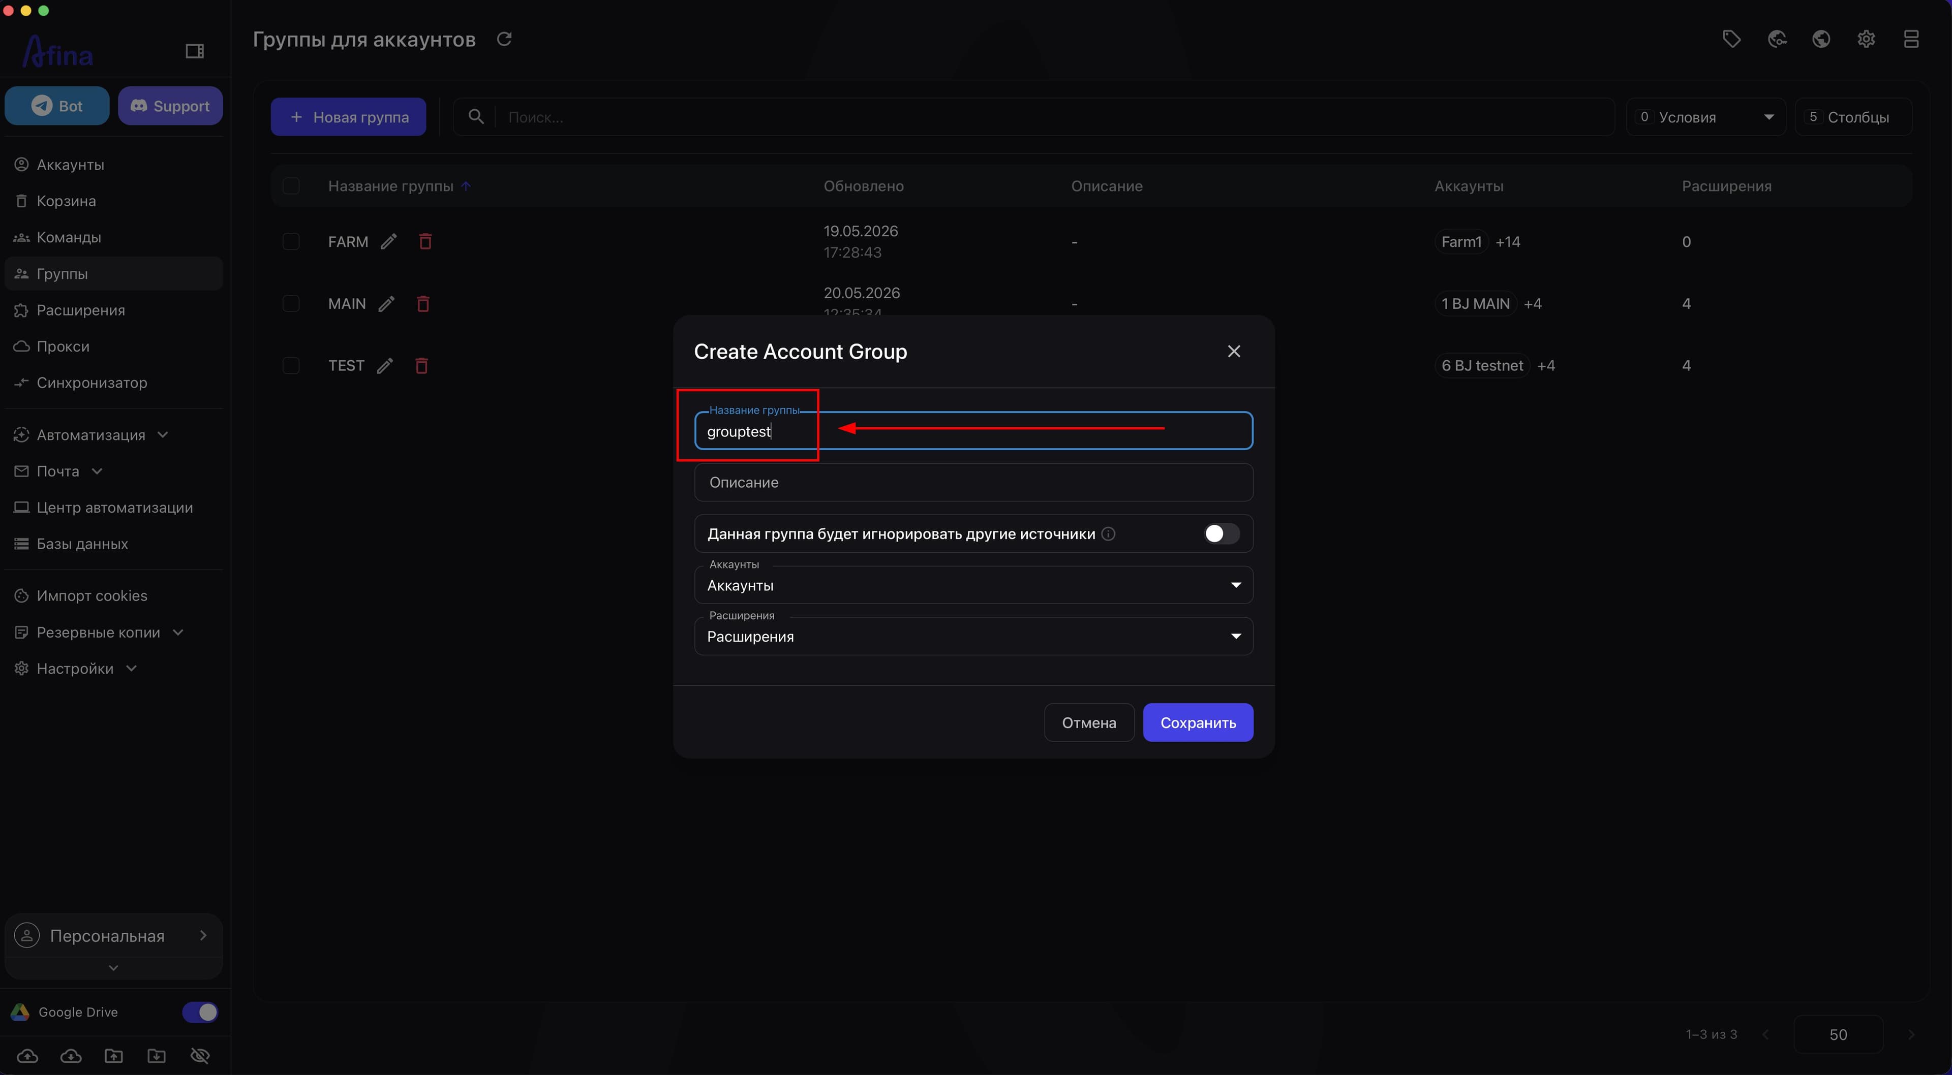Image resolution: width=1952 pixels, height=1075 pixels.
Task: Open Синхронизатор in sidebar
Action: point(114,383)
